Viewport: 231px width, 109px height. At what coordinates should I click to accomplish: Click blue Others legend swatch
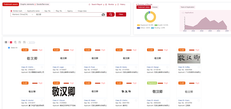(138, 28)
